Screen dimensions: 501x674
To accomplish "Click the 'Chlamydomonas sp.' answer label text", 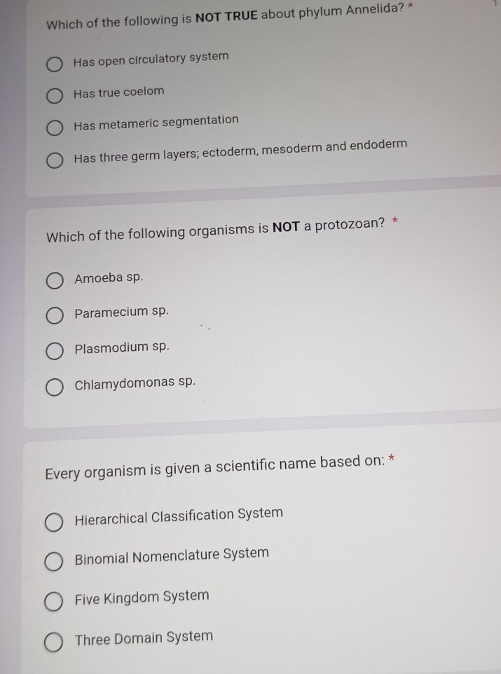I will [x=135, y=383].
